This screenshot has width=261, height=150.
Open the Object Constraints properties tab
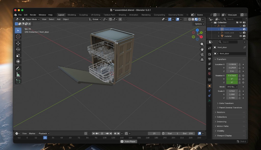[210, 96]
